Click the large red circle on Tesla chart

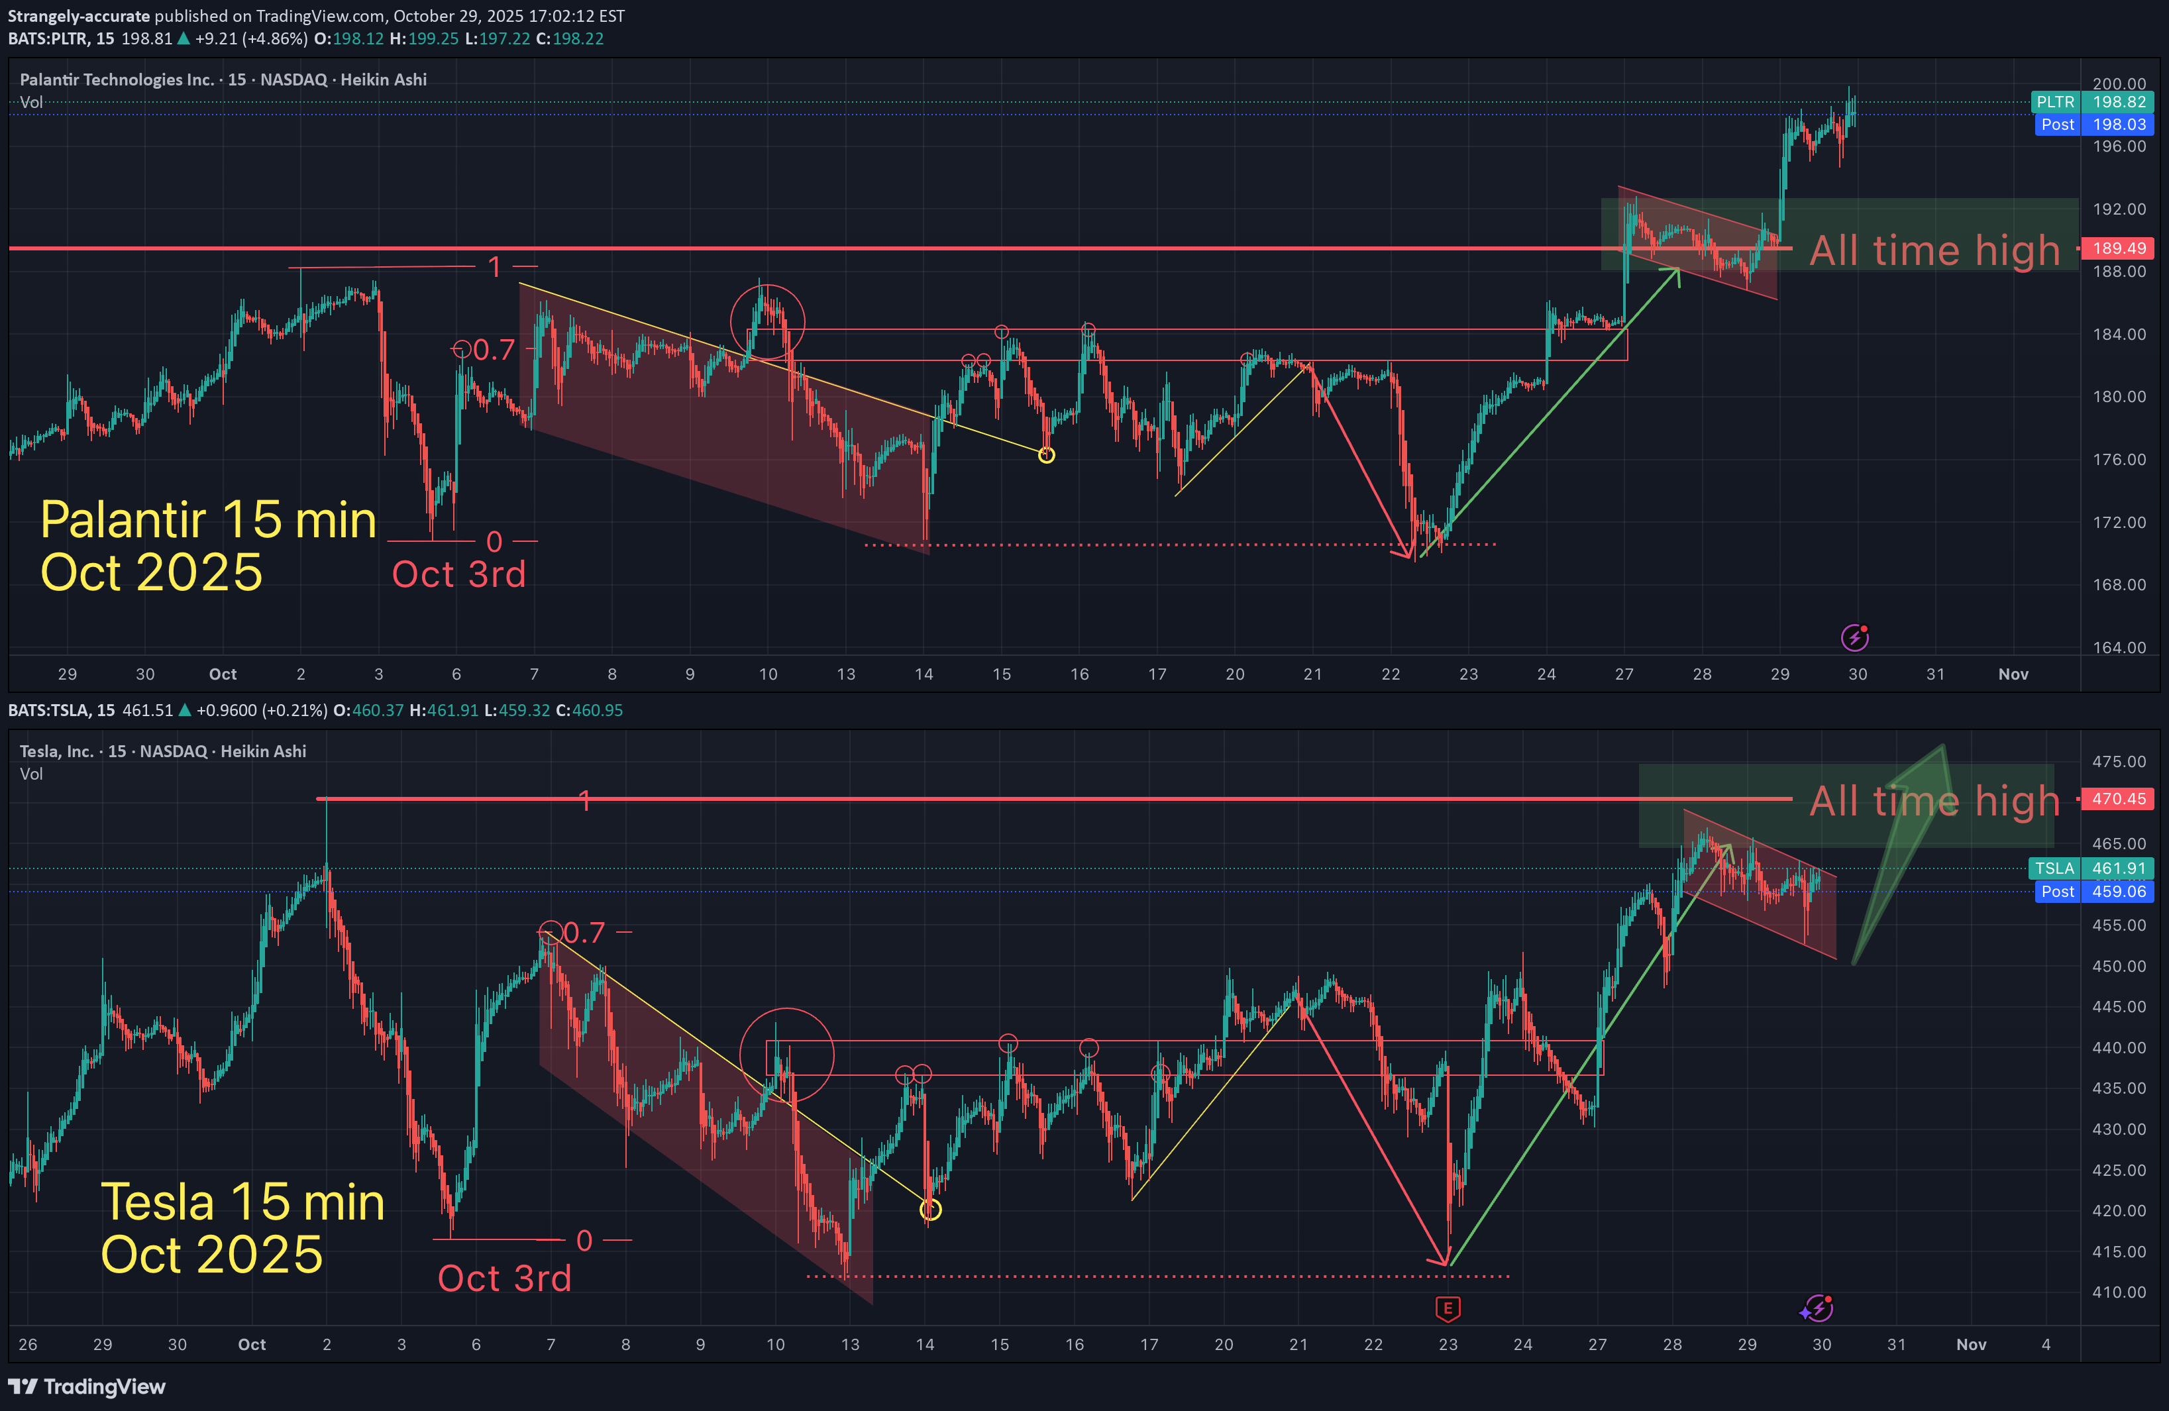point(786,1055)
